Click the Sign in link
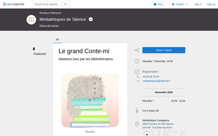Image resolution: width=218 pixels, height=136 pixels. 198,4
